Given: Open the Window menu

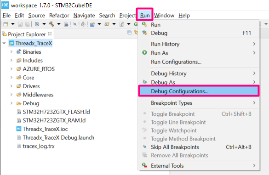Looking at the screenshot, I should [x=164, y=16].
